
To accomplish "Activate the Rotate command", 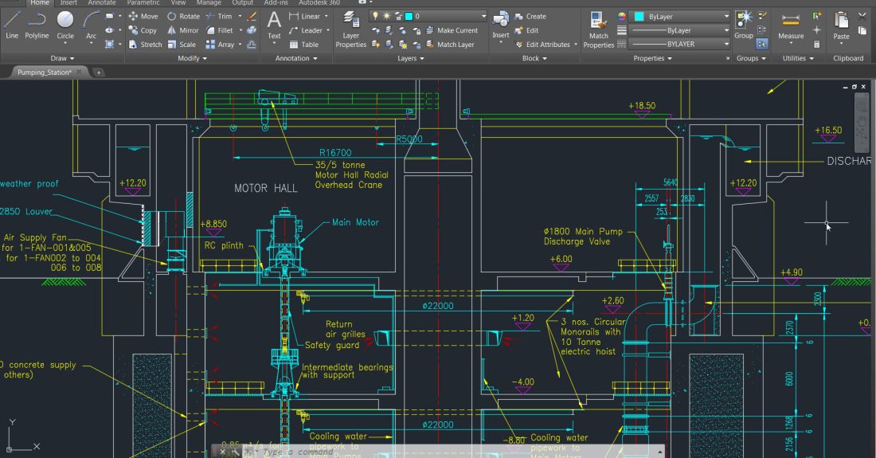I will (183, 16).
